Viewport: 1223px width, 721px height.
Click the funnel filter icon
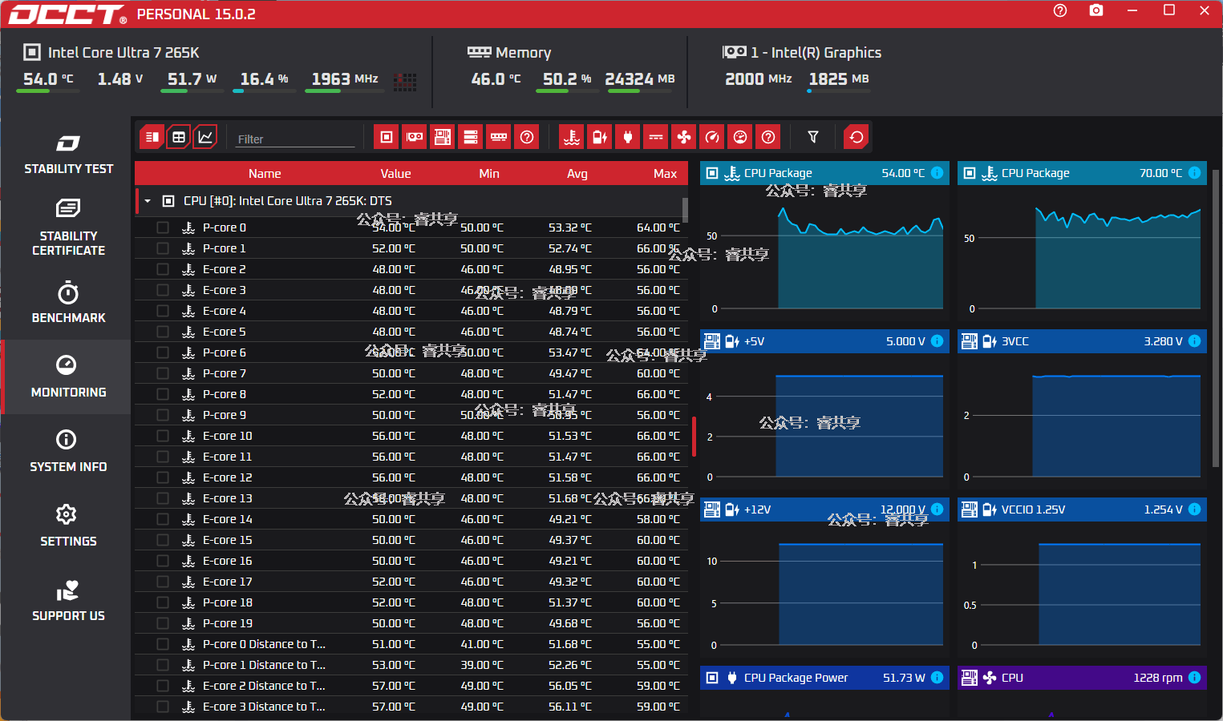tap(812, 137)
